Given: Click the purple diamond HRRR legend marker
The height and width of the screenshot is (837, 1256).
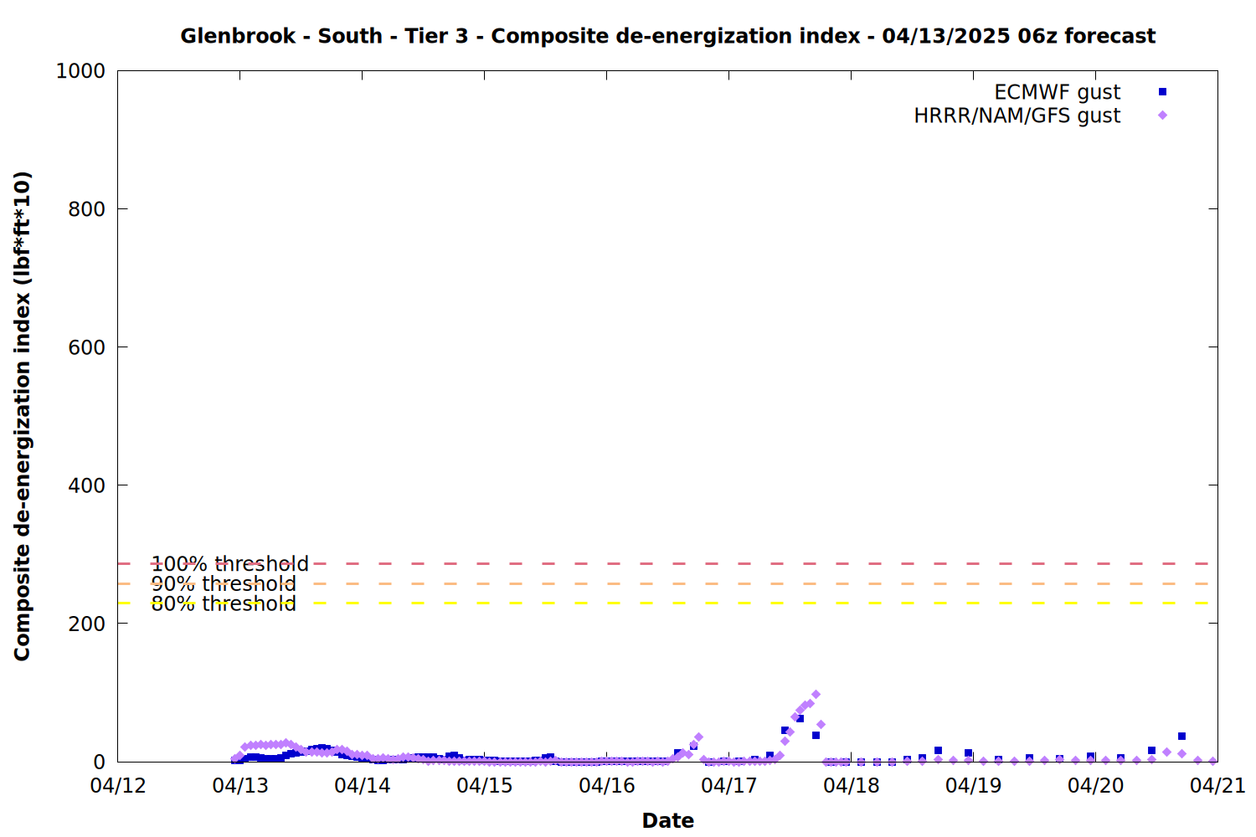Looking at the screenshot, I should point(1162,116).
